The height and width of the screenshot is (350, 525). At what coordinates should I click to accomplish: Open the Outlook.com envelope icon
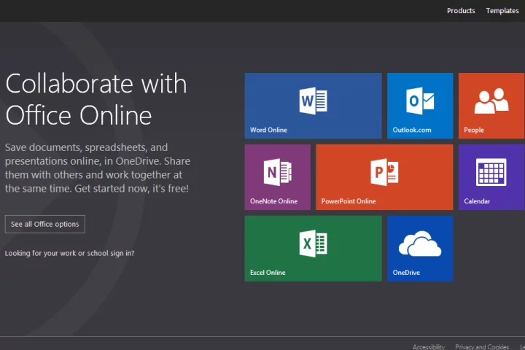[420, 101]
